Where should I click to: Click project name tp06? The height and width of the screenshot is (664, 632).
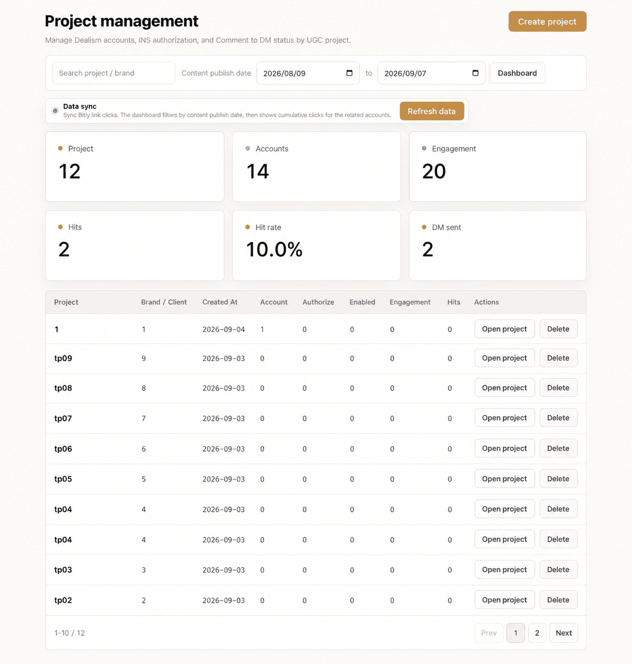coord(63,449)
